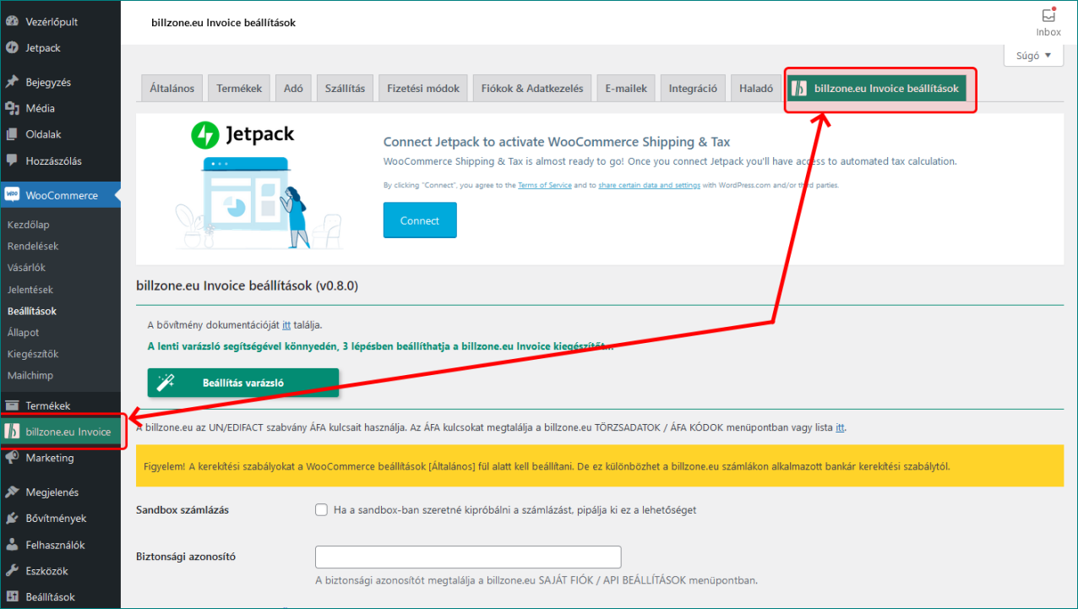
Task: Enable the Sandbox számlázás checkbox
Action: point(321,510)
